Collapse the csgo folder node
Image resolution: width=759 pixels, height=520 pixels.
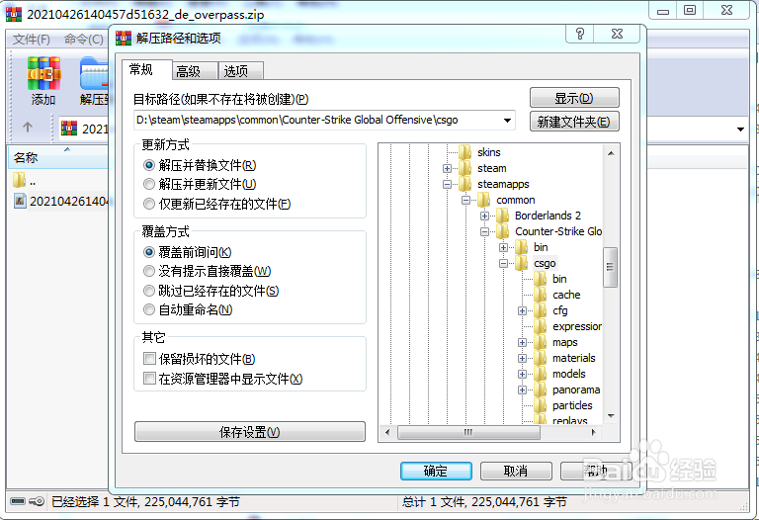[503, 263]
